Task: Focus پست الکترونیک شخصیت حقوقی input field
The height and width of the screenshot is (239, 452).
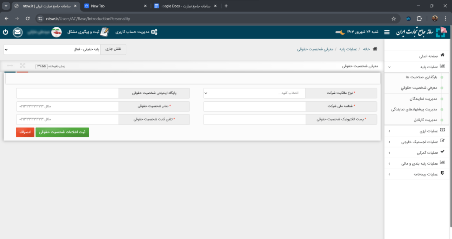Action: (255, 119)
